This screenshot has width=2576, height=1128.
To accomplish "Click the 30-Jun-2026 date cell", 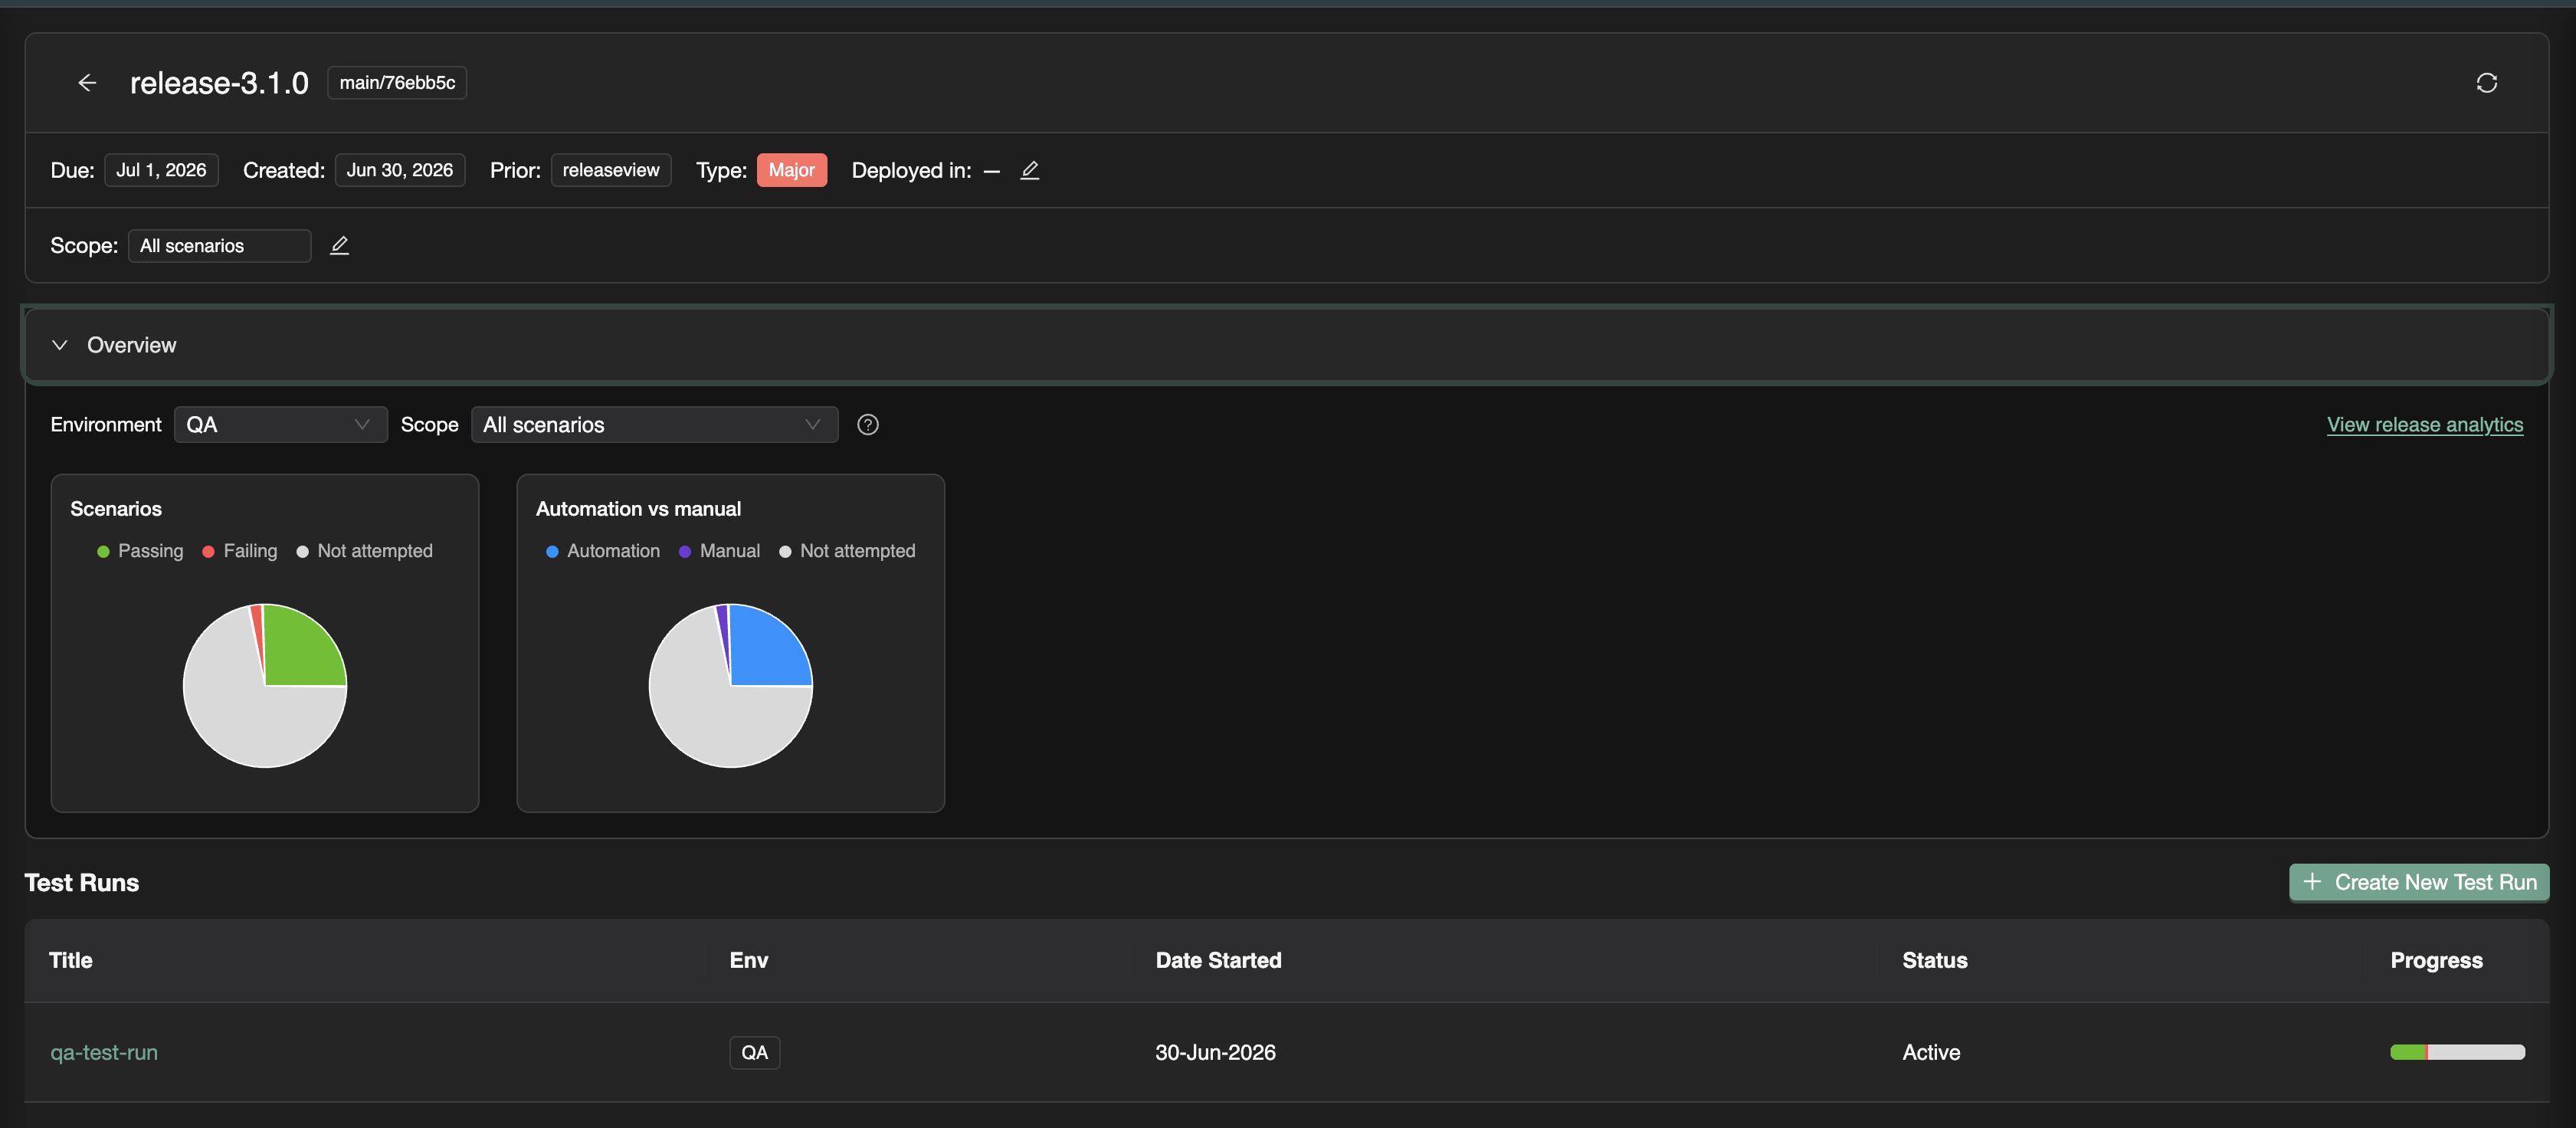I will [x=1215, y=1052].
